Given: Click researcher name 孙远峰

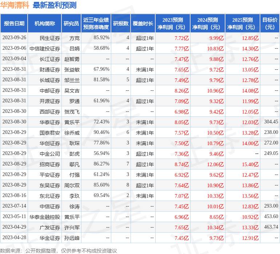Looking at the screenshot, I should [72, 238].
